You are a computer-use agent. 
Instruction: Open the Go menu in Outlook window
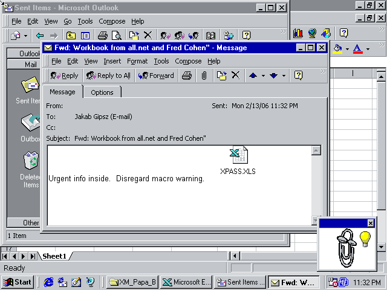coord(68,21)
